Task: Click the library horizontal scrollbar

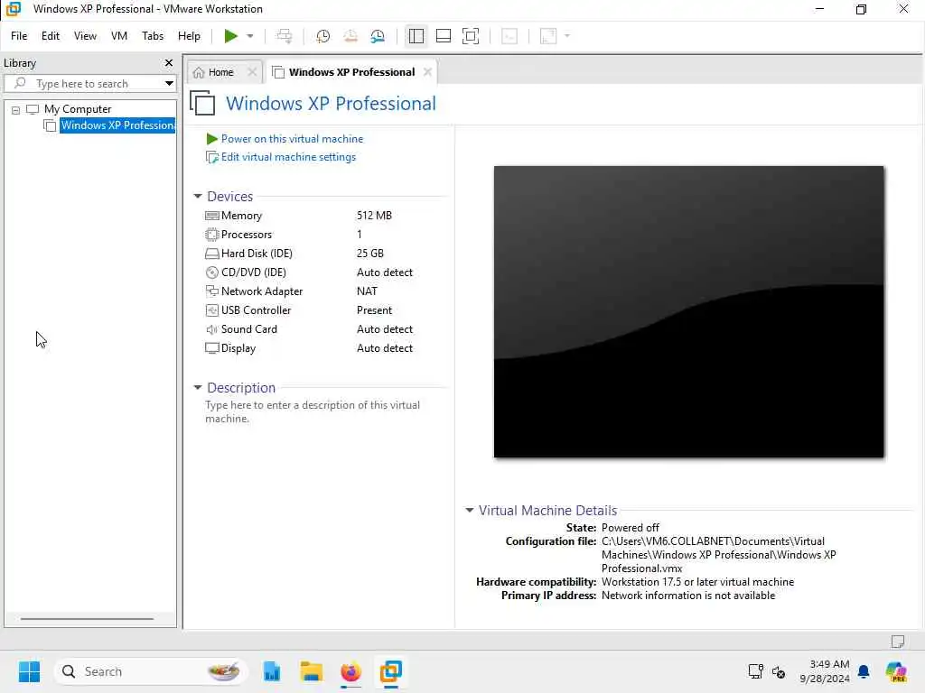Action: (x=87, y=619)
